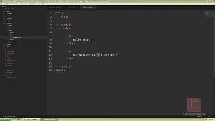Open the Tools menu

[x=26, y=4]
